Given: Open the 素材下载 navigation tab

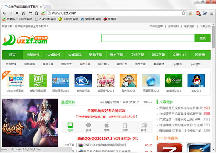Looking at the screenshot, I should tap(116, 55).
